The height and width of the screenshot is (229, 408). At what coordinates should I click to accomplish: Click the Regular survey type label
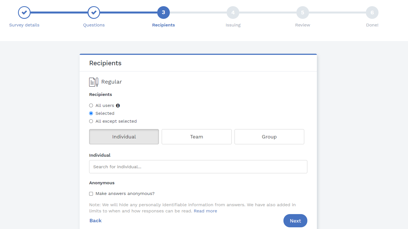coord(112,82)
